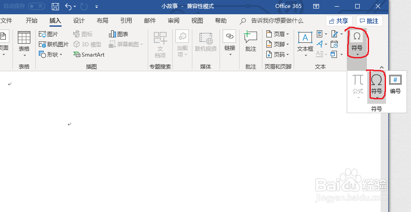Click the 编号 button in popup
The image size is (411, 212).
click(395, 84)
